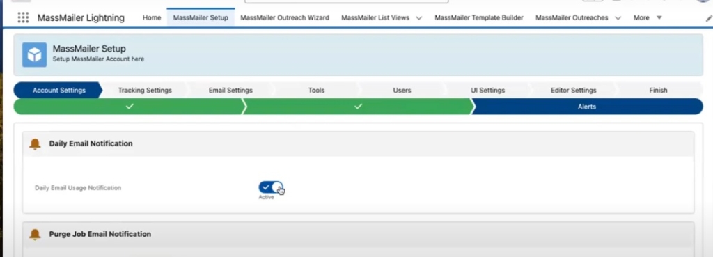Viewport: 713px width, 257px height.
Task: Click the search field at top
Action: coord(347,1)
